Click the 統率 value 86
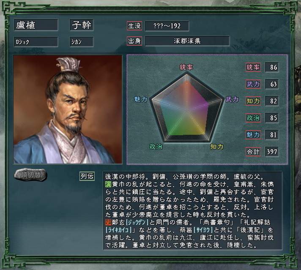 [x=272, y=67]
